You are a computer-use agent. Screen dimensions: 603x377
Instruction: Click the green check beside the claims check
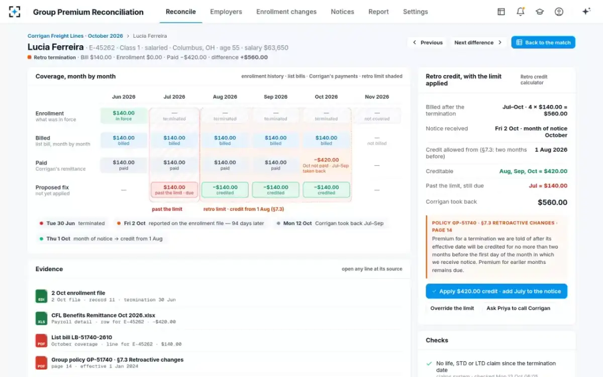(429, 363)
